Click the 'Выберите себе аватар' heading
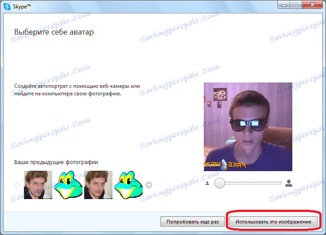The width and height of the screenshot is (326, 235). tap(54, 32)
